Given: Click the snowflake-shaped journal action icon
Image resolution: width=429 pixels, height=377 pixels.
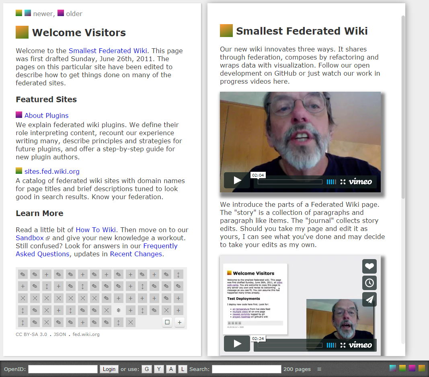Looking at the screenshot, I should tap(119, 310).
